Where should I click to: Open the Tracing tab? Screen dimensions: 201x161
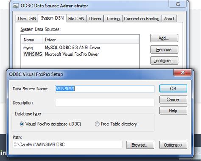coord(113,19)
